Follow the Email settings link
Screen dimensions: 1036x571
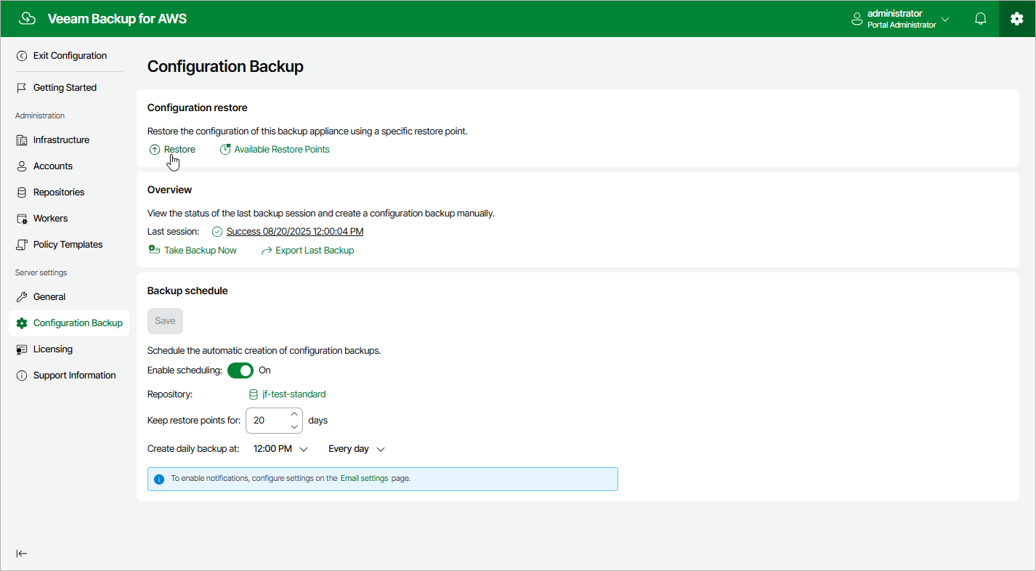(364, 479)
